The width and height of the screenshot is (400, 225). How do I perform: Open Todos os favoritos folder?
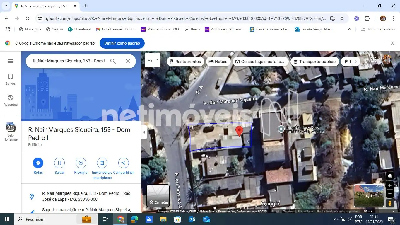378,29
